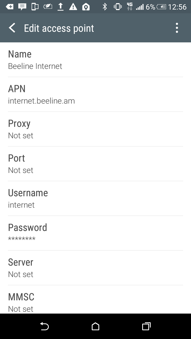
Task: Open the Port setting
Action: tap(95, 164)
